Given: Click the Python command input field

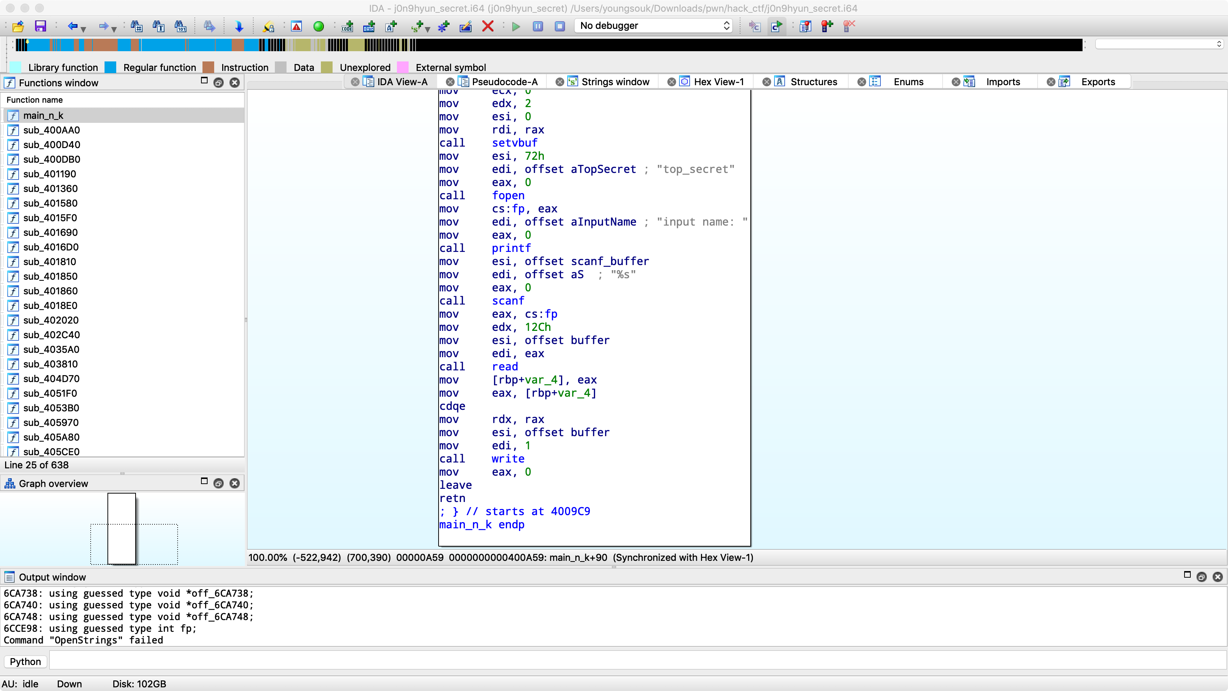Looking at the screenshot, I should pyautogui.click(x=637, y=661).
